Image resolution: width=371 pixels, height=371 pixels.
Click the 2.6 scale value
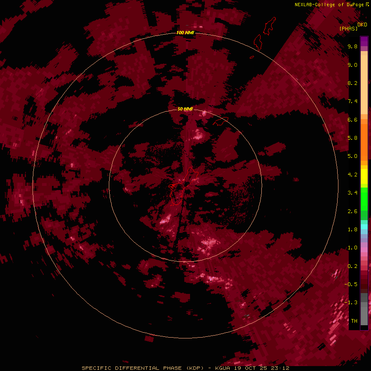(x=352, y=211)
